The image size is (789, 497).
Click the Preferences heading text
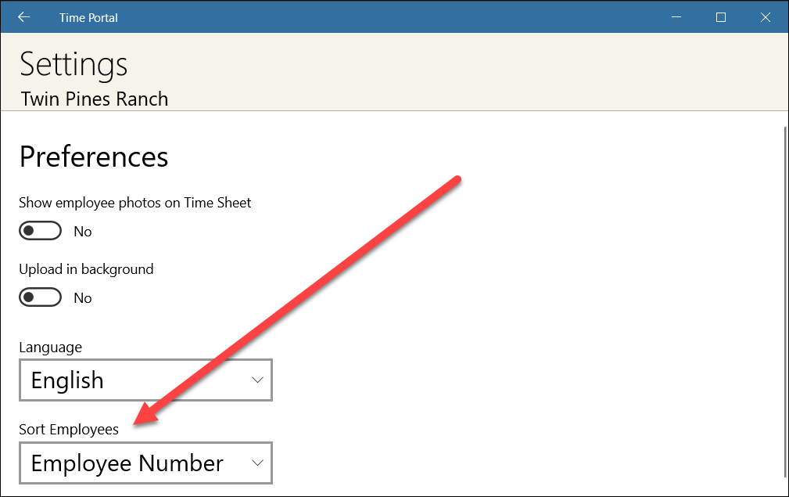point(94,157)
